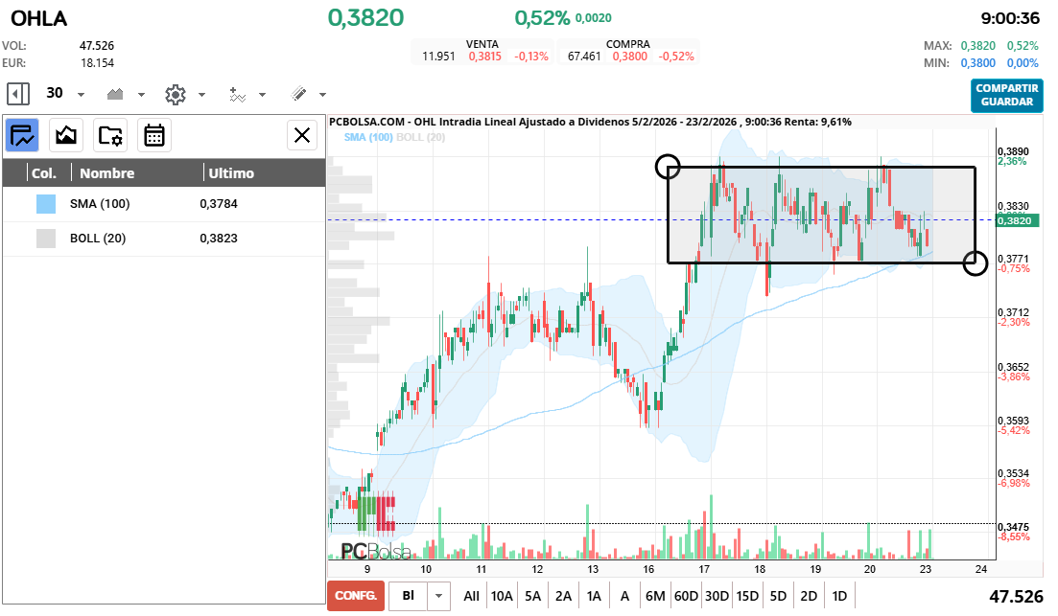Select the 60D time range
The height and width of the screenshot is (616, 1058).
686,596
